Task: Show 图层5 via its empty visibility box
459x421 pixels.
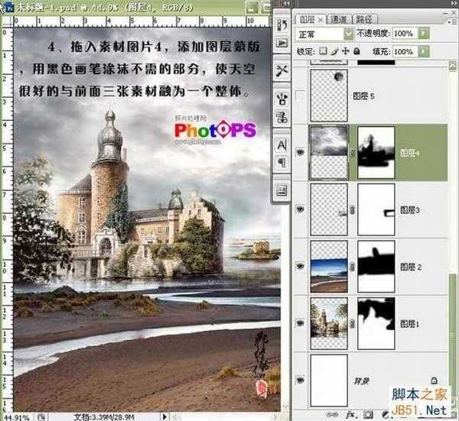Action: pyautogui.click(x=299, y=96)
